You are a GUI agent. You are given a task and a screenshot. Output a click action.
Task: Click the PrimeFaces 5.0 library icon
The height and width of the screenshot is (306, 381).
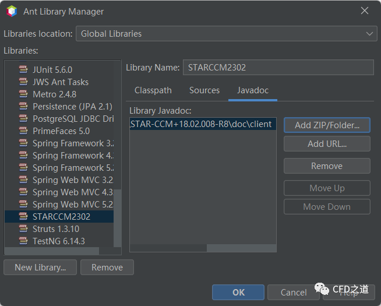pos(23,131)
